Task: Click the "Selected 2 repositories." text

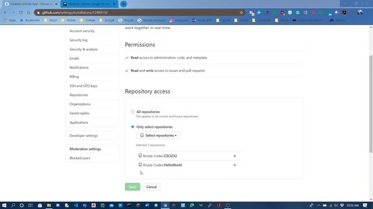Action: [150, 145]
